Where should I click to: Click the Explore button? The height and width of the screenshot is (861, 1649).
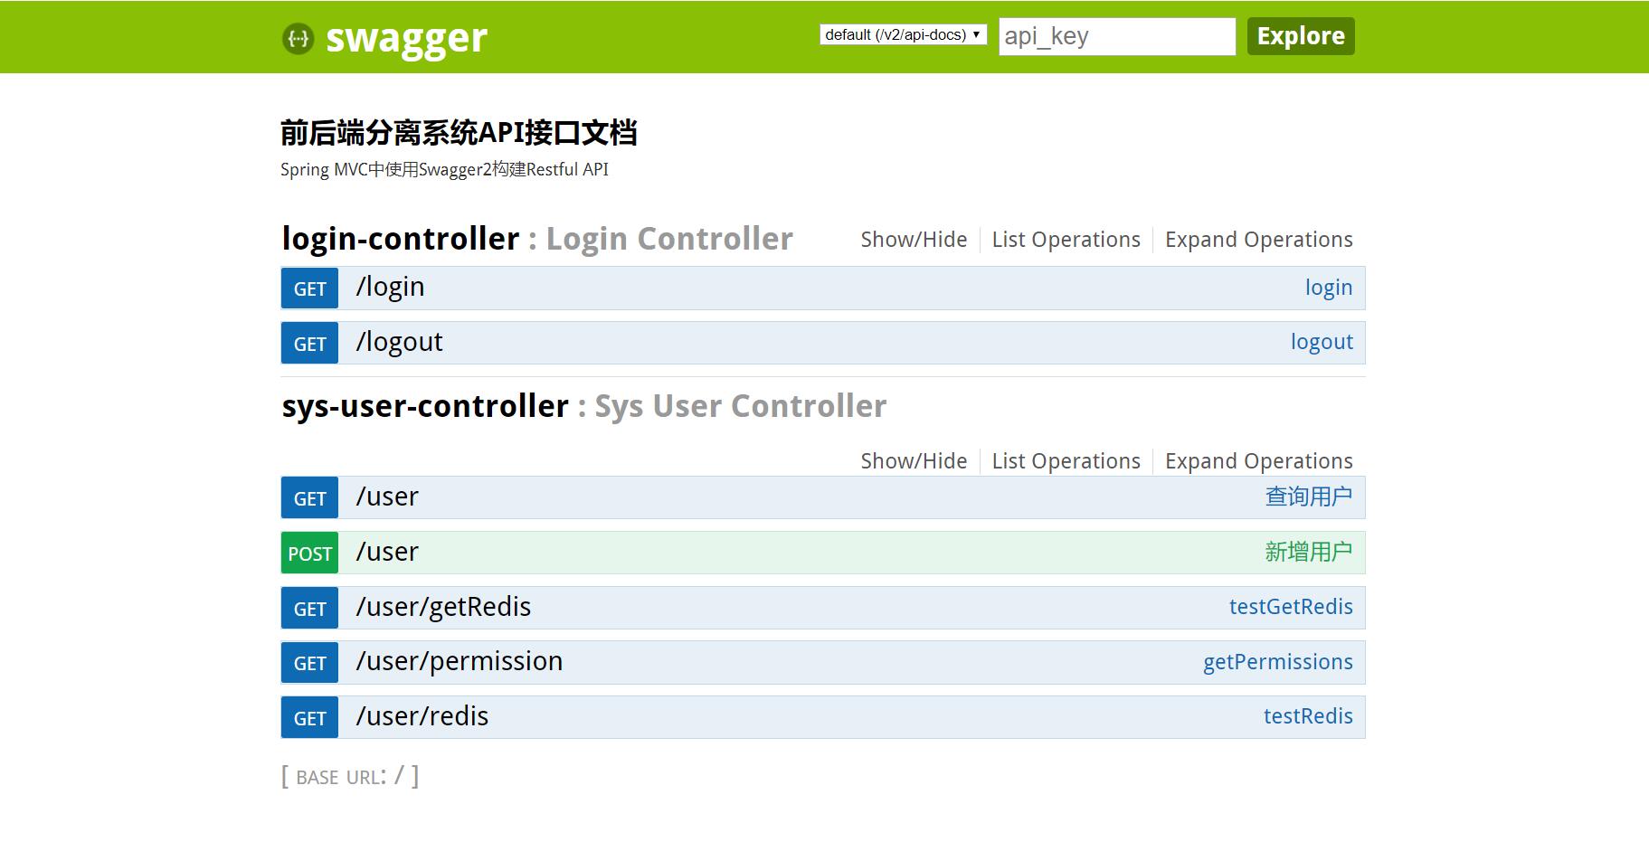point(1301,36)
